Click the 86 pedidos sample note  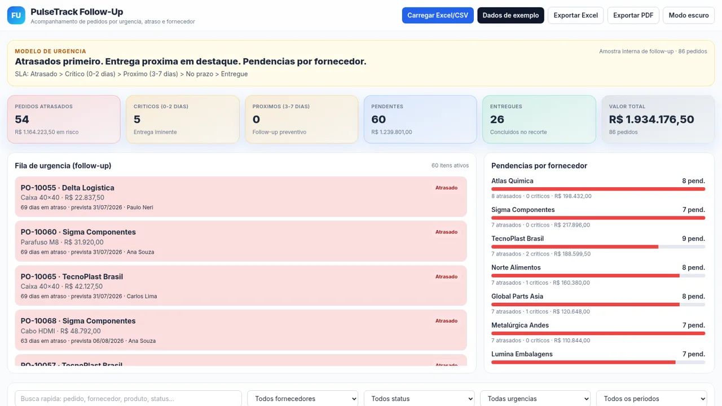click(653, 51)
